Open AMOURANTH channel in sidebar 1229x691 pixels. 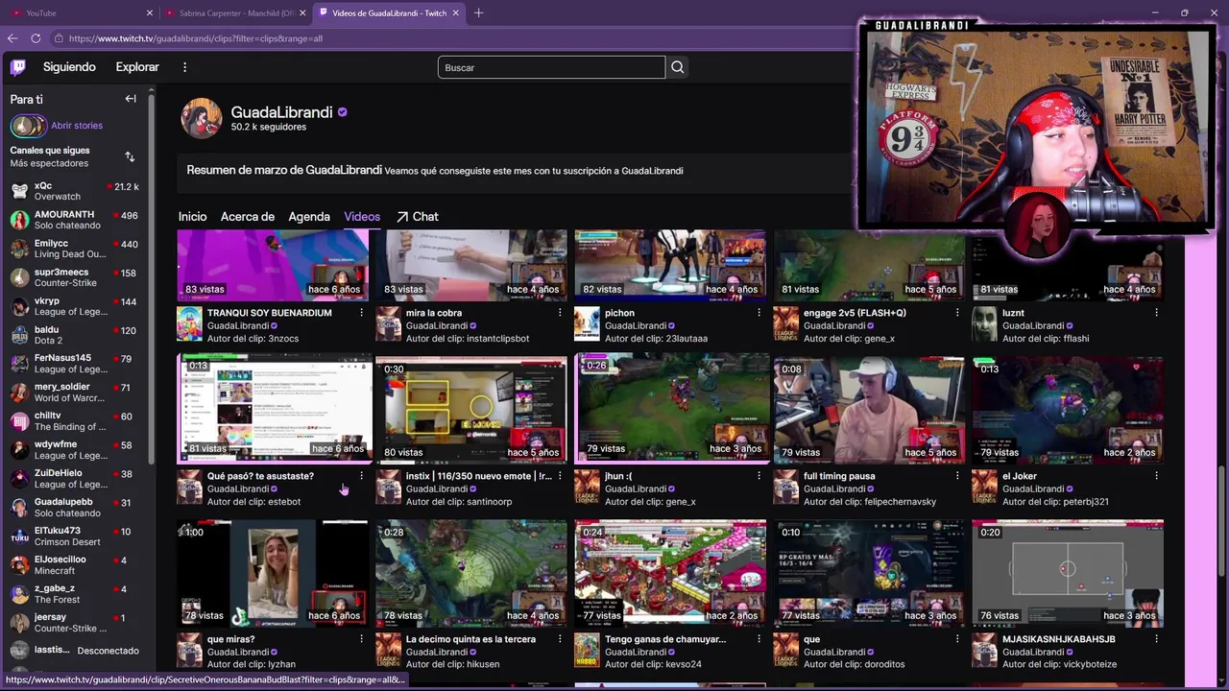(x=75, y=220)
